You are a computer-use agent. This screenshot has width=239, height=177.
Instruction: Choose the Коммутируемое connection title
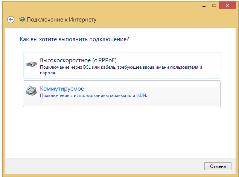(x=62, y=89)
